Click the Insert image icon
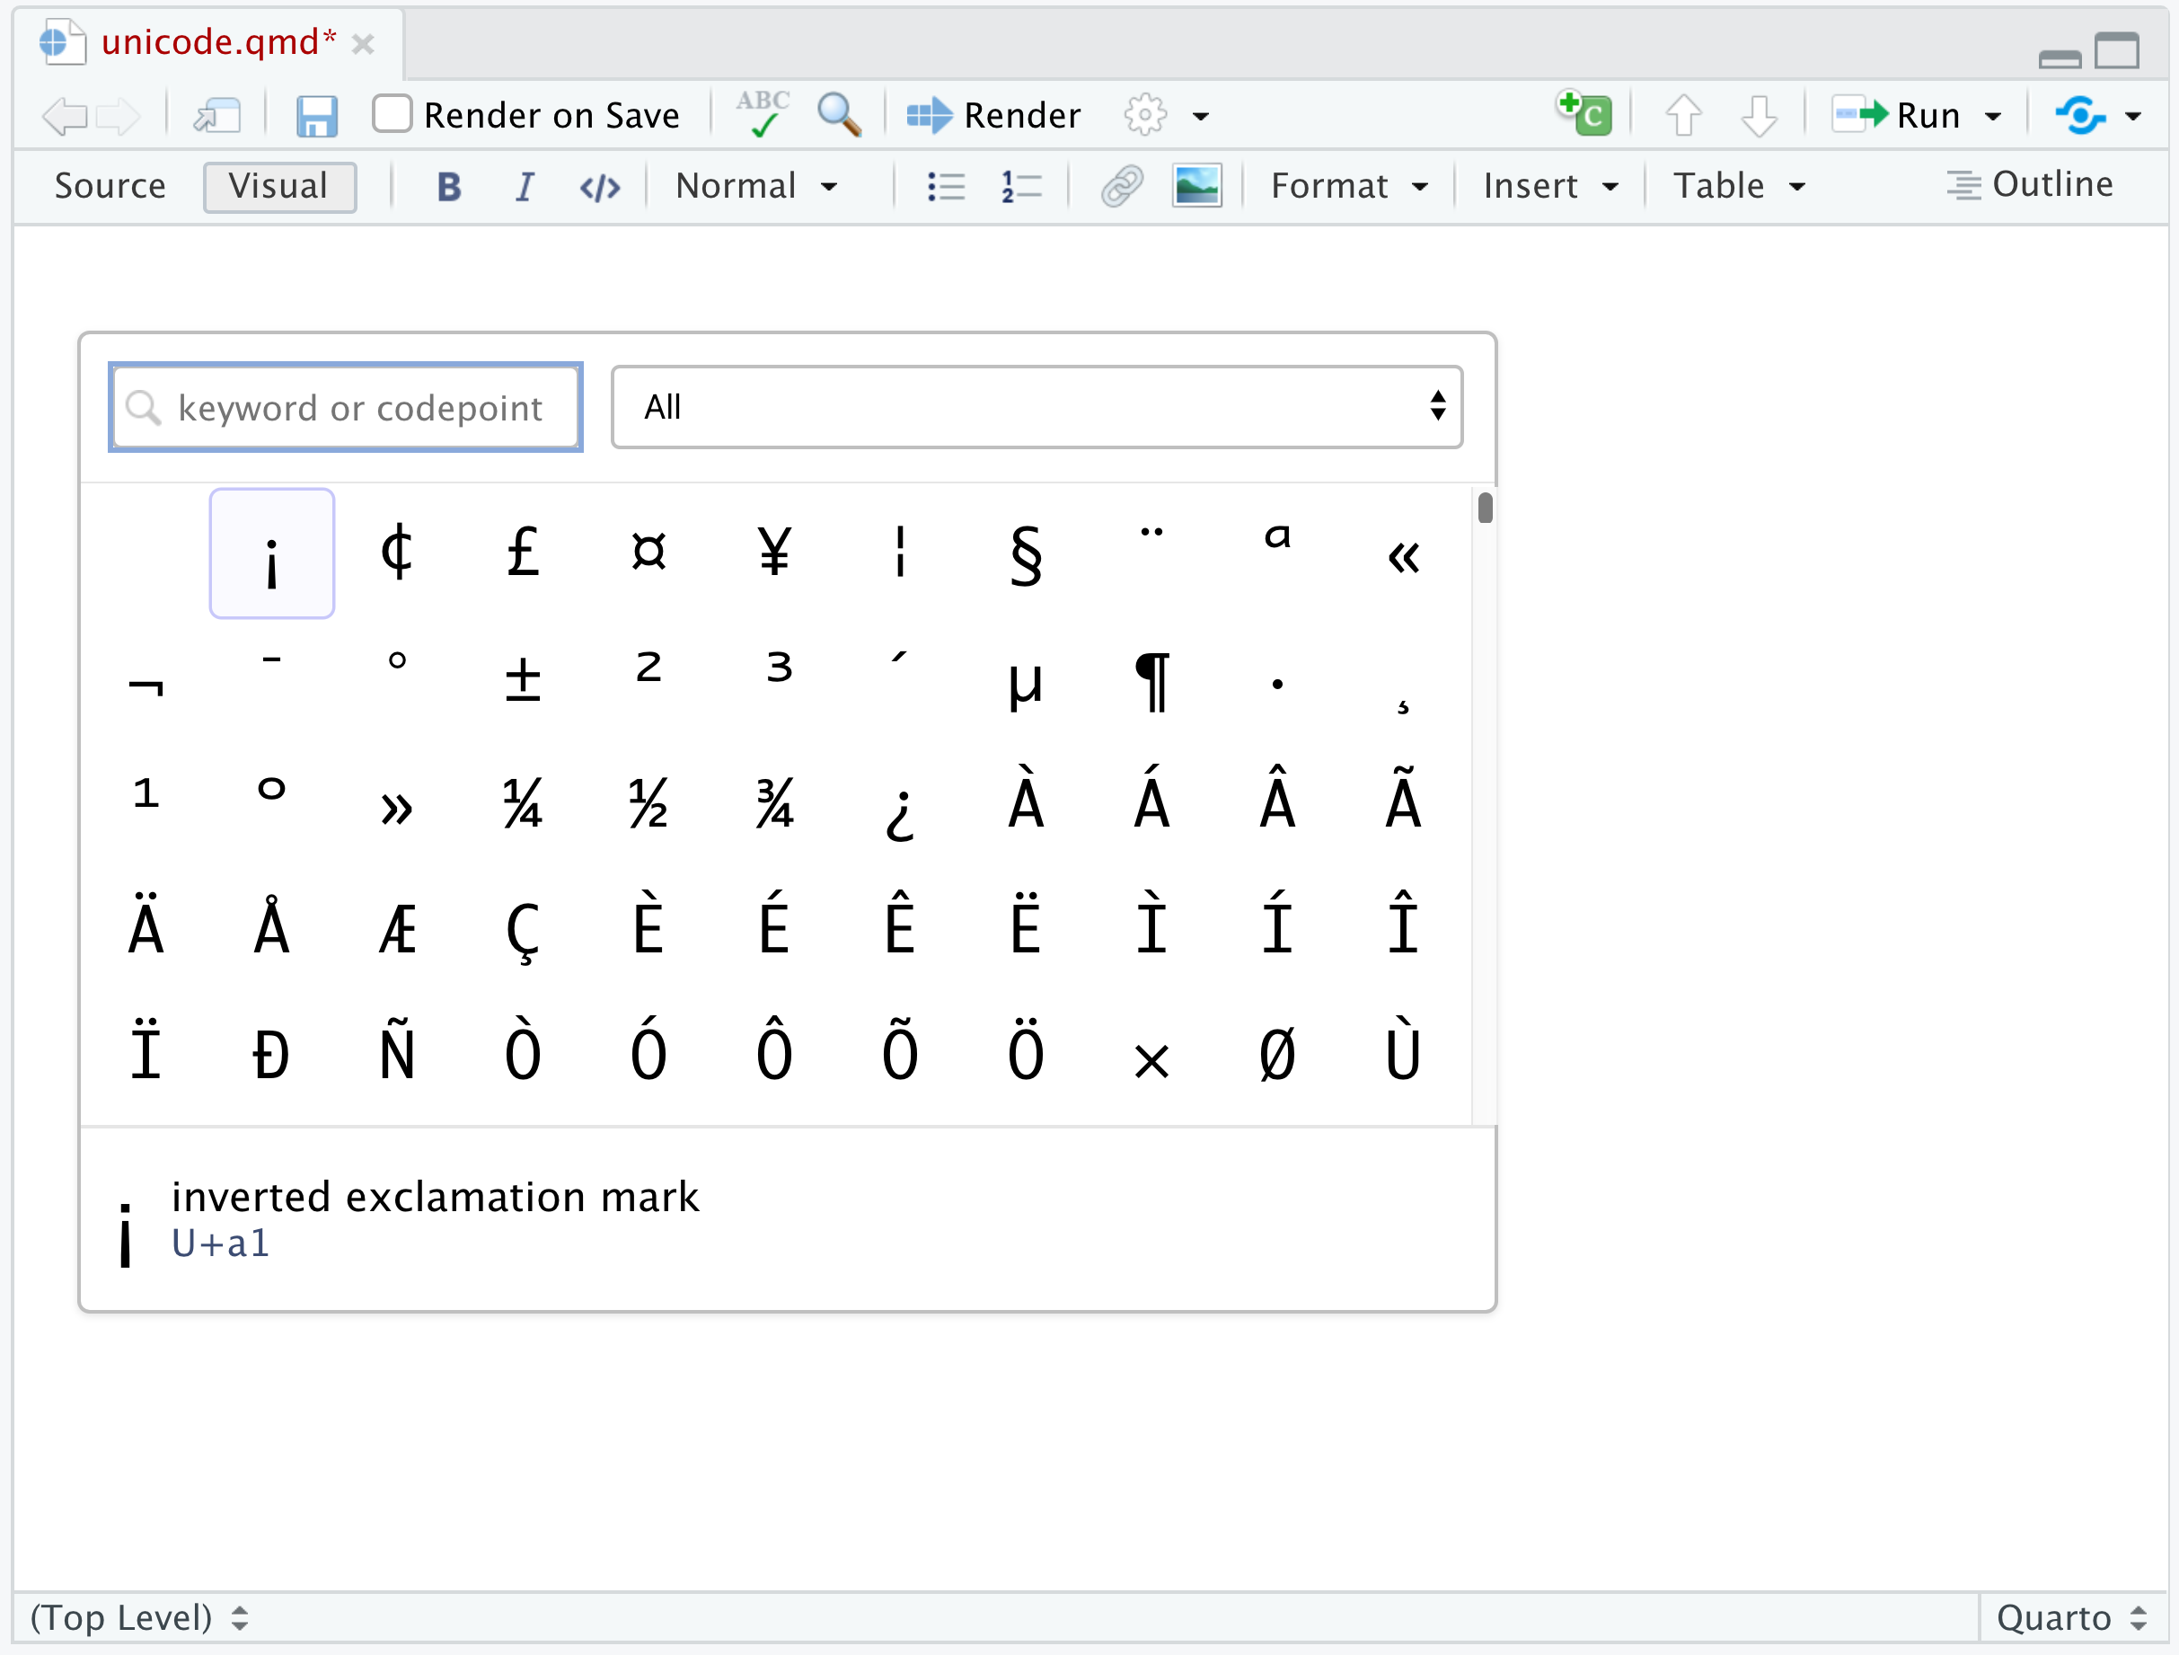Viewport: 2179px width, 1655px height. [1195, 186]
